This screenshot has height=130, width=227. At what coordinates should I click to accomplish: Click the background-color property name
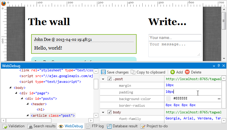tap(135, 99)
